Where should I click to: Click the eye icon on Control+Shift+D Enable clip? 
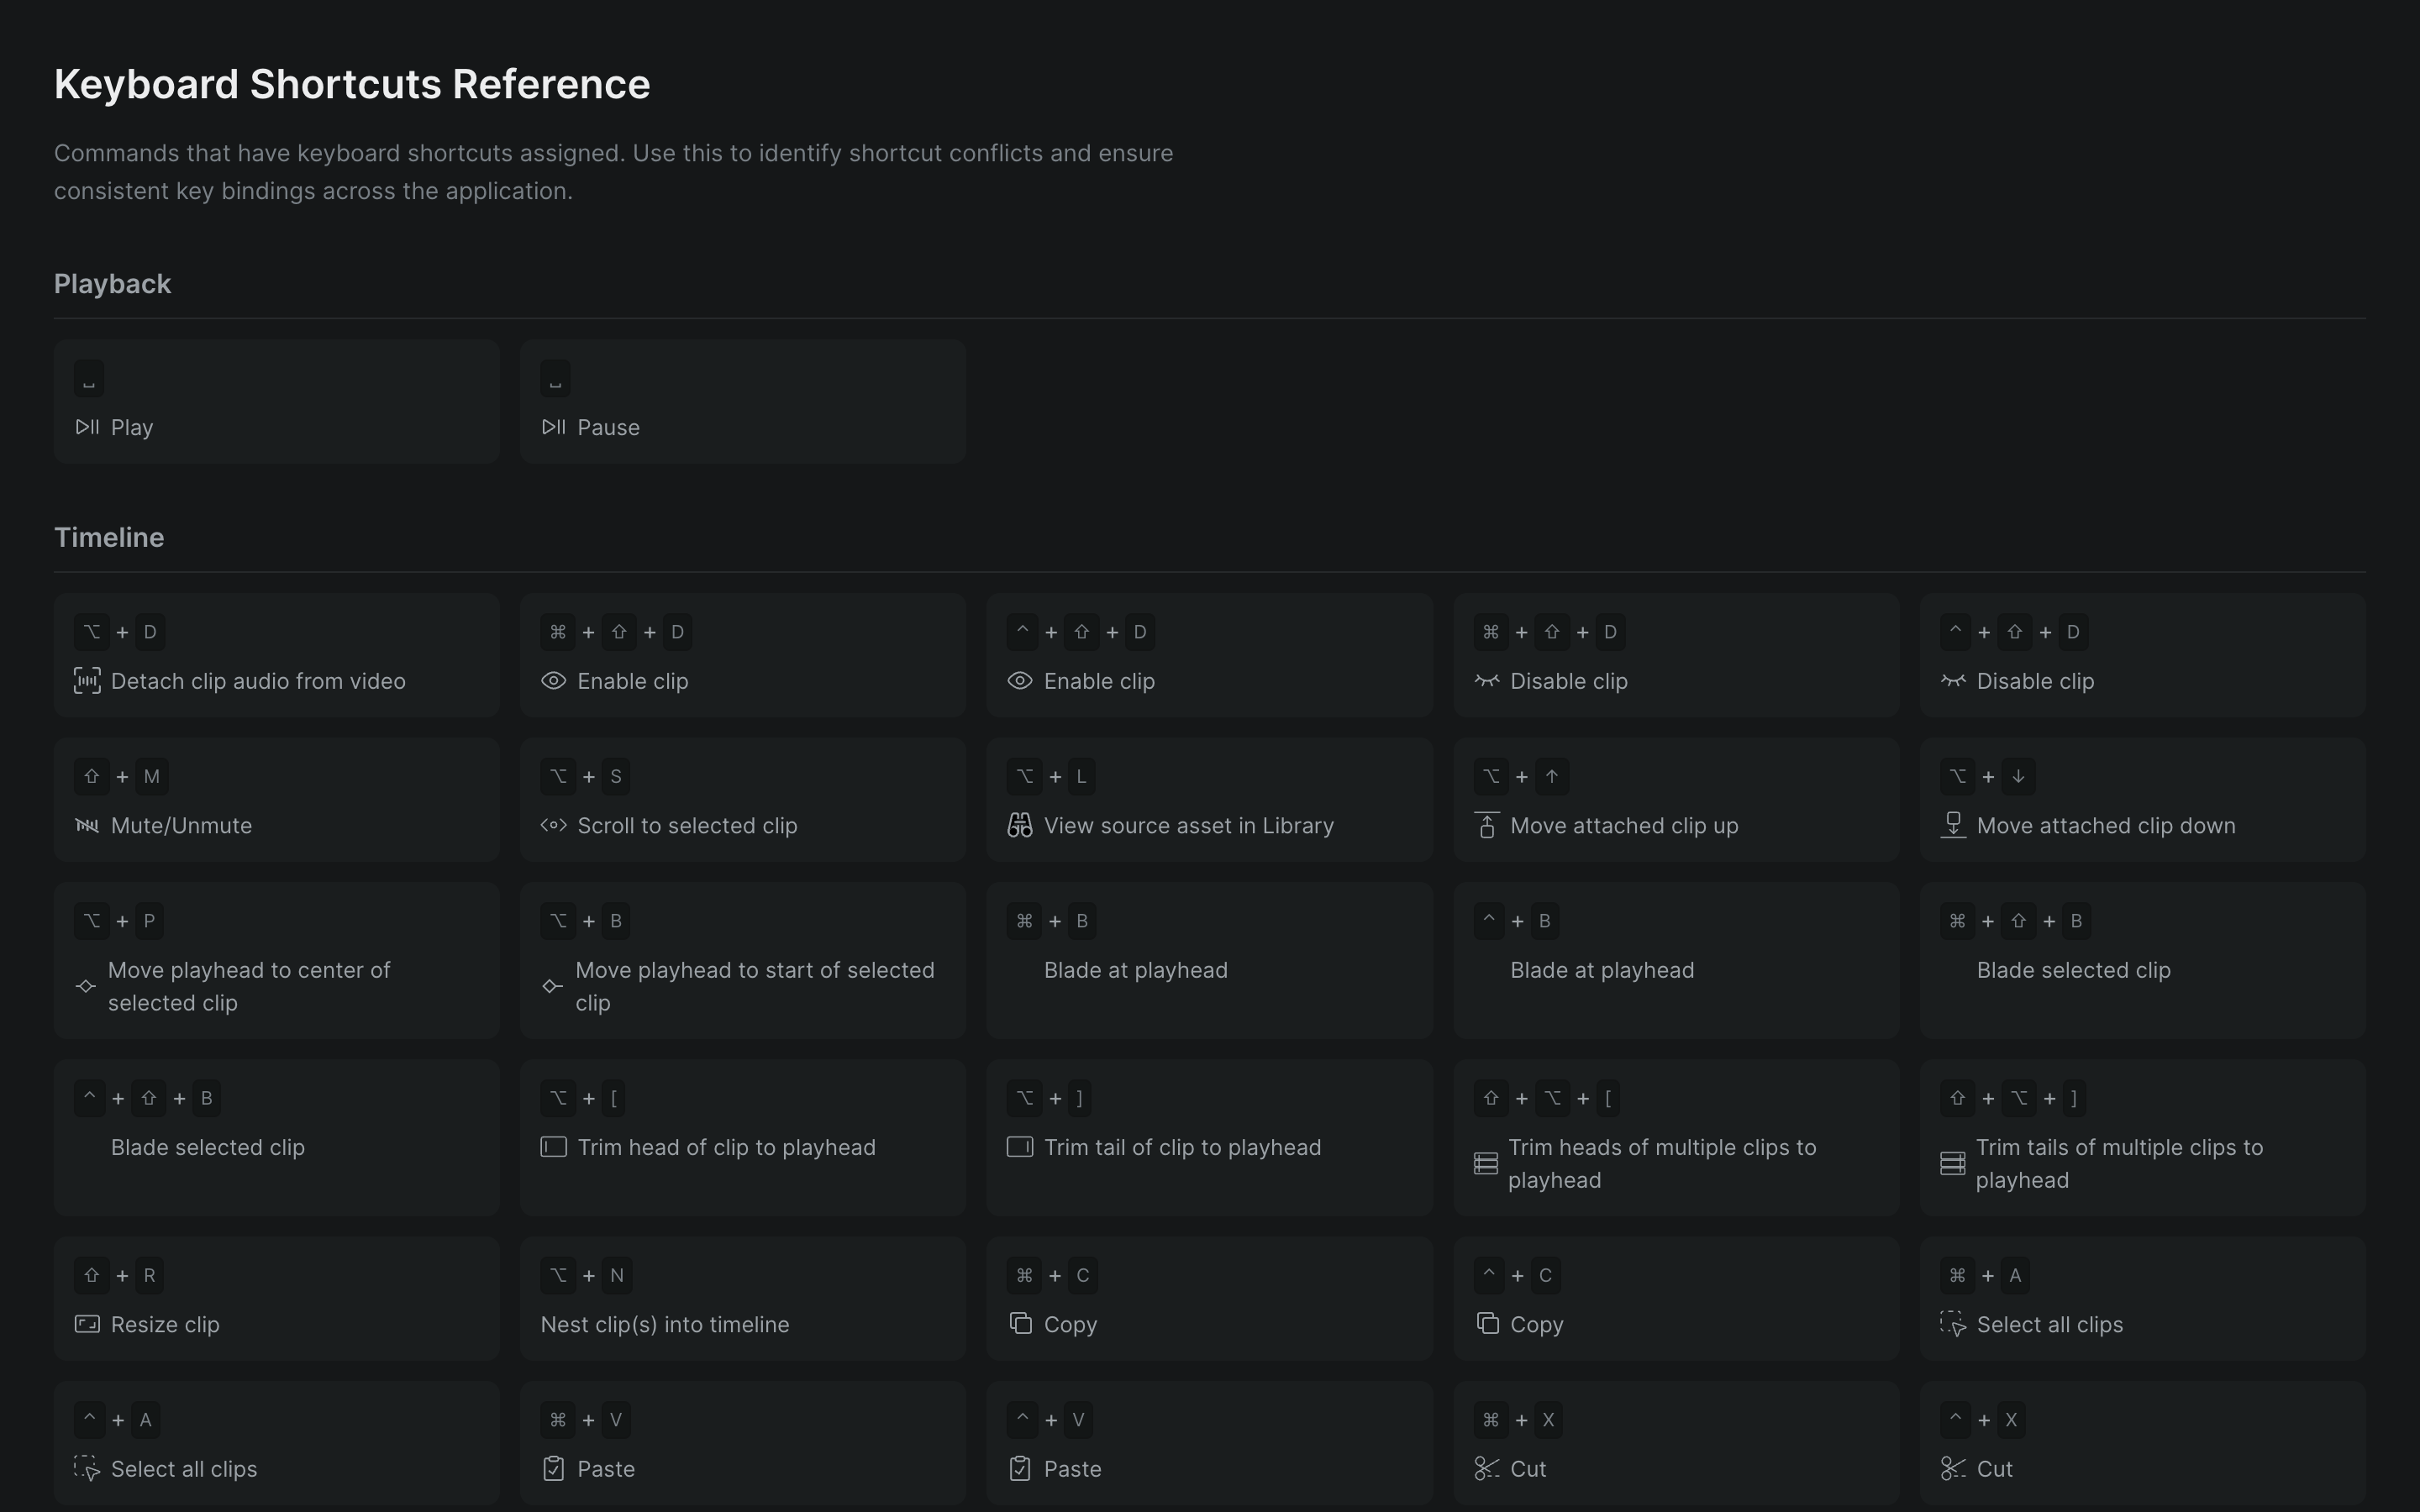click(x=1020, y=681)
